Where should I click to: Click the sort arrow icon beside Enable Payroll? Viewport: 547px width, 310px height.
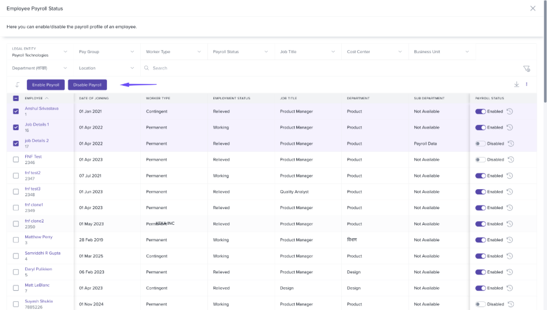pos(17,85)
